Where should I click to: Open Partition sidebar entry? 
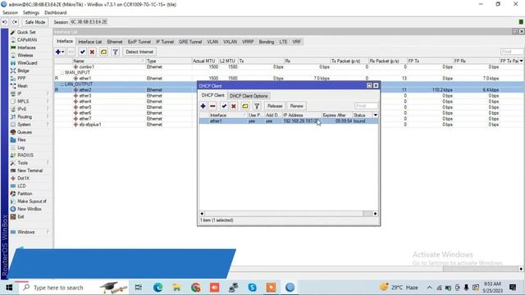point(25,193)
